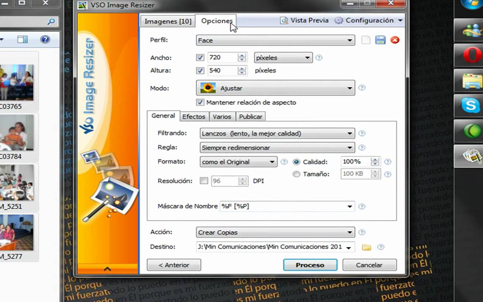Click the search magnifier in Explorer window
This screenshot has width=483, height=302.
click(x=51, y=21)
